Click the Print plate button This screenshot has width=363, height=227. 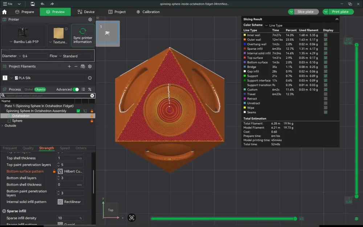tap(339, 12)
